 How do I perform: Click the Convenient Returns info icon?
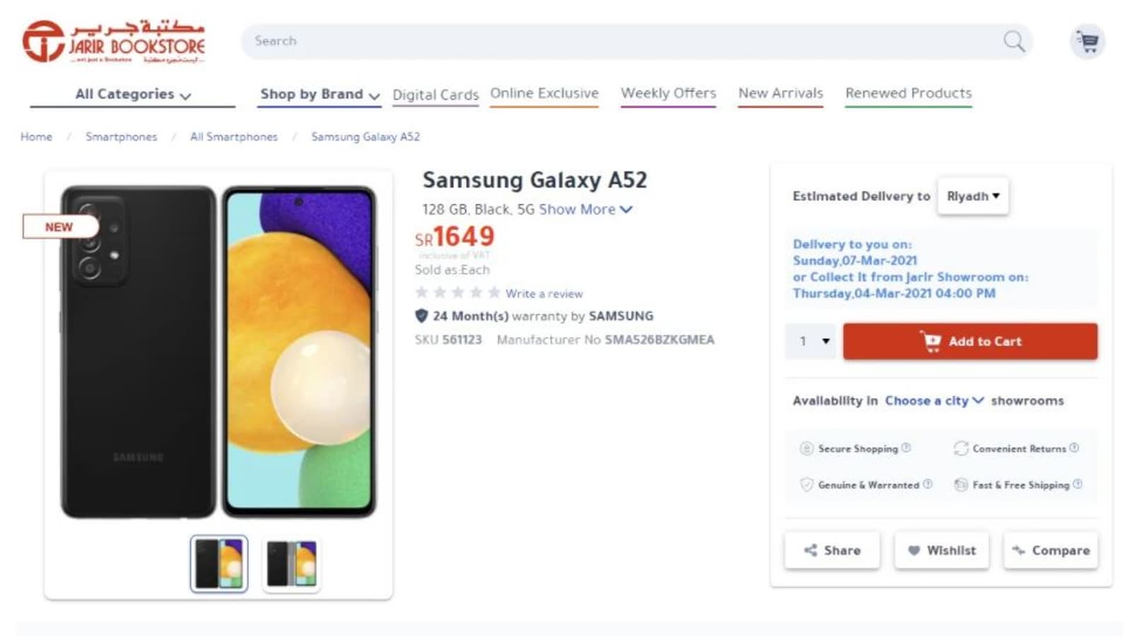point(1074,447)
